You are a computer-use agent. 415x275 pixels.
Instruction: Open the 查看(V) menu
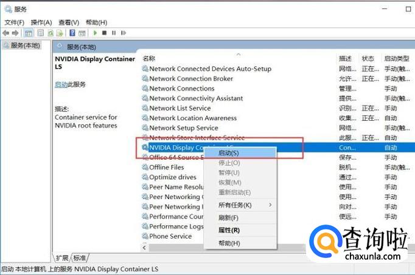click(x=69, y=22)
